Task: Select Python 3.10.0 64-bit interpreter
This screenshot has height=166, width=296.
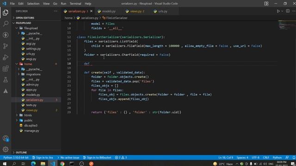Action: [x=16, y=158]
